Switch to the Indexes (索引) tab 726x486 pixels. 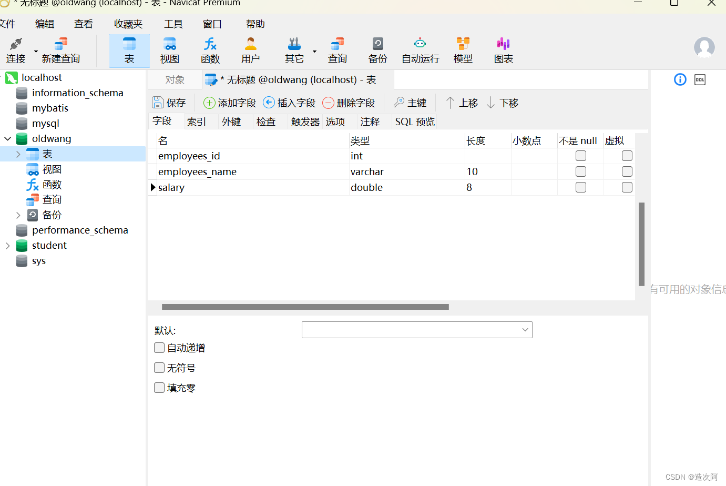coord(197,121)
